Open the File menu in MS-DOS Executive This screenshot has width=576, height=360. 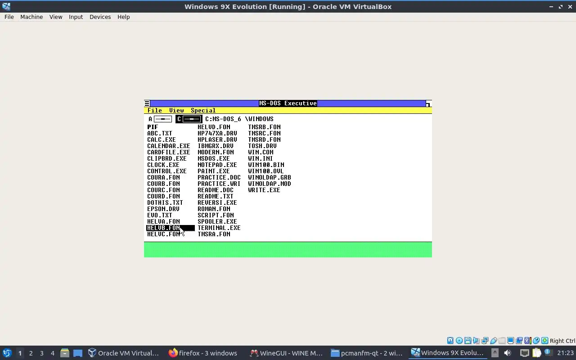click(155, 111)
